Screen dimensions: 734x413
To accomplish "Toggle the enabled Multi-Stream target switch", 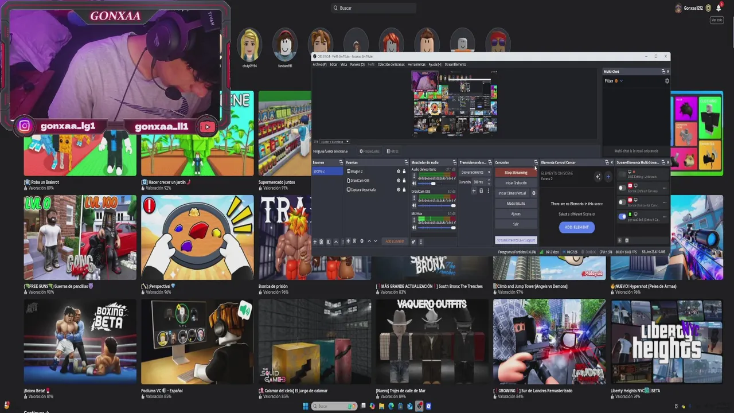I will pos(622,217).
